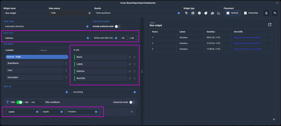Screen dimensions: 281x126
Task: Set placement to Vertical
Action: point(232,13)
